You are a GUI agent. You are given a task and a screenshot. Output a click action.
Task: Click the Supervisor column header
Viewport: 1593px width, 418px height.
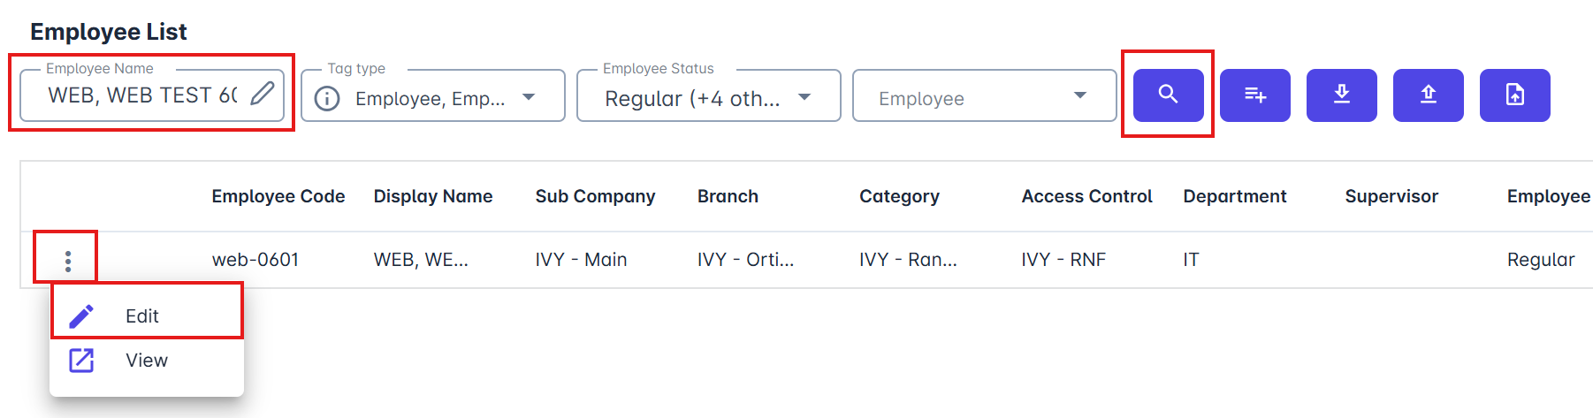pos(1391,196)
